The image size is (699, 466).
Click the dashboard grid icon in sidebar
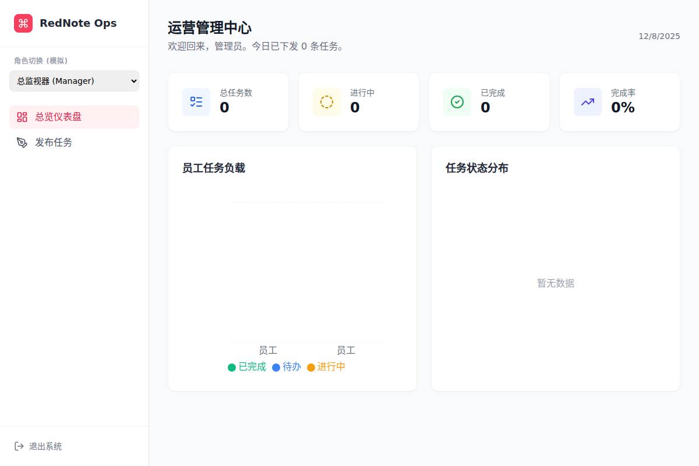point(22,117)
